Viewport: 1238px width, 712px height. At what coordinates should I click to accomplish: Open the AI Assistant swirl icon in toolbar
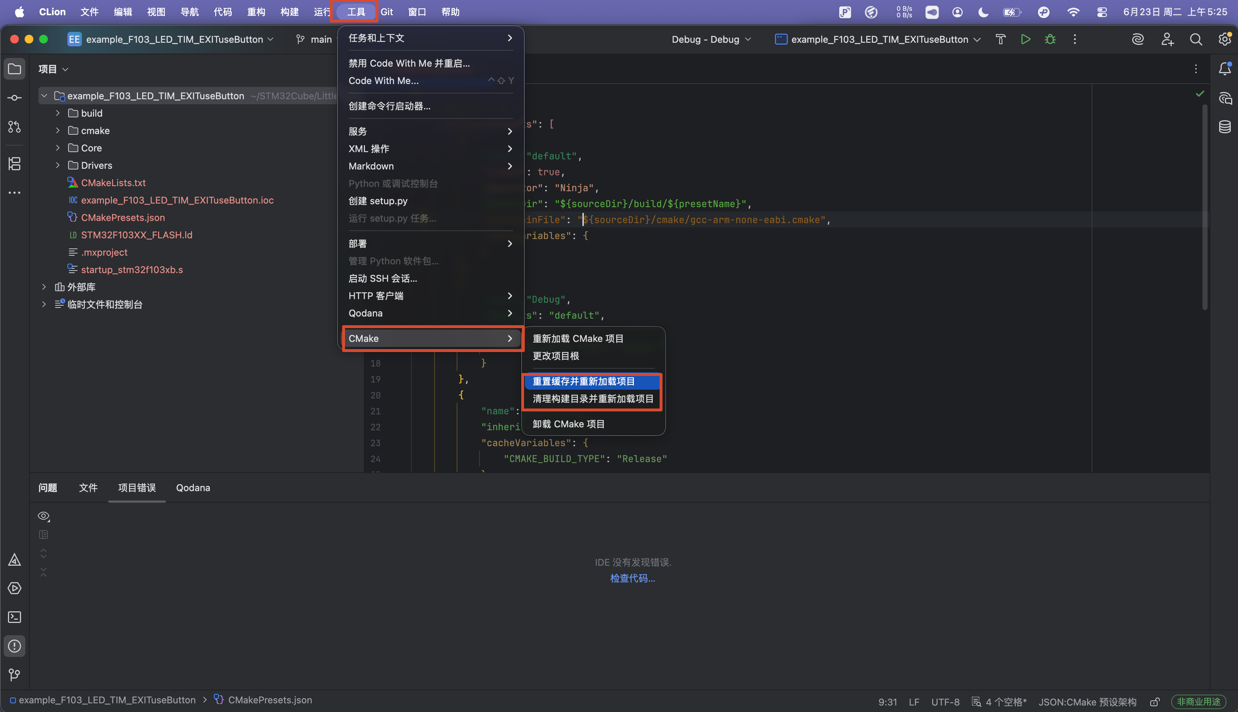[x=1138, y=39]
